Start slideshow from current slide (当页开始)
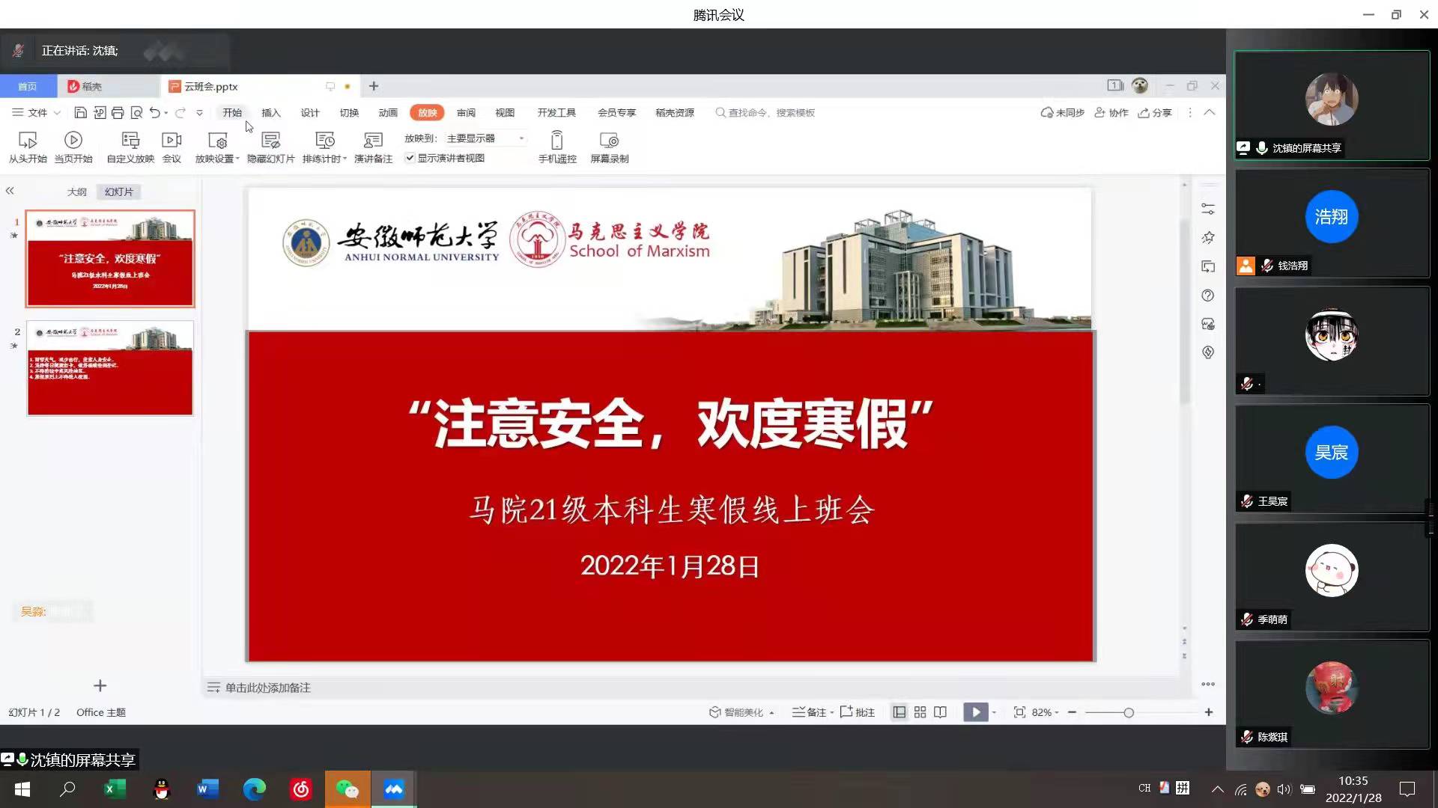 (73, 141)
